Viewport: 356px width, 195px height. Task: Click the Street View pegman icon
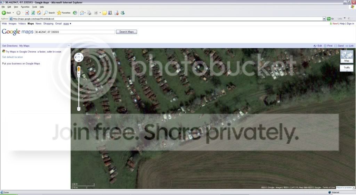[x=79, y=69]
